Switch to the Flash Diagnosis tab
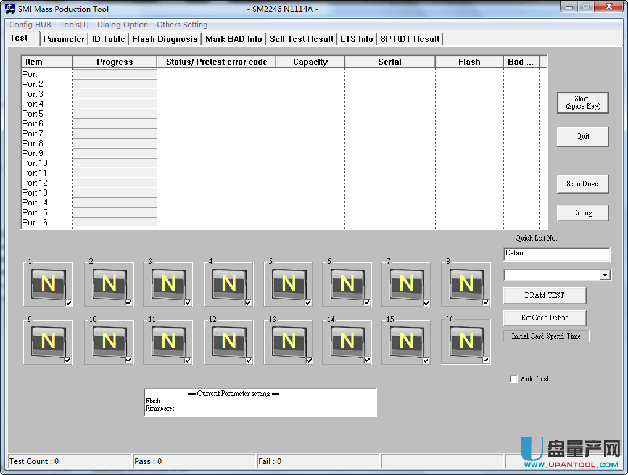 point(165,38)
